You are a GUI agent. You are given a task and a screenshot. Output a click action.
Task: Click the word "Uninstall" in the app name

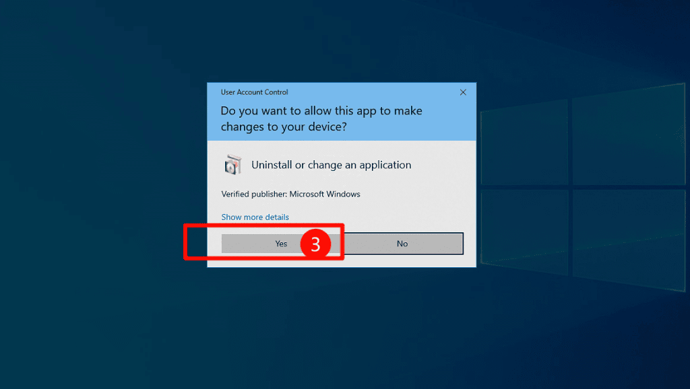click(x=272, y=165)
